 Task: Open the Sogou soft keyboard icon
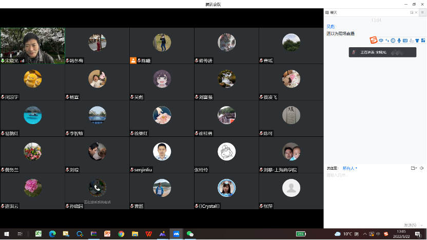(405, 41)
